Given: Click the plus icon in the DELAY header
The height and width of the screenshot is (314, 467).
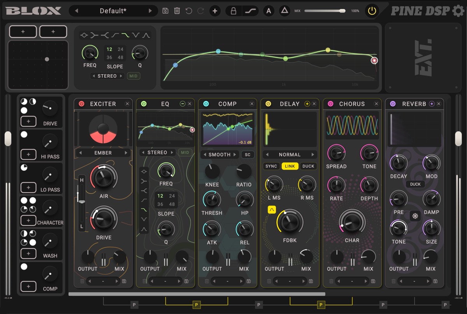Looking at the screenshot, I should (x=307, y=104).
